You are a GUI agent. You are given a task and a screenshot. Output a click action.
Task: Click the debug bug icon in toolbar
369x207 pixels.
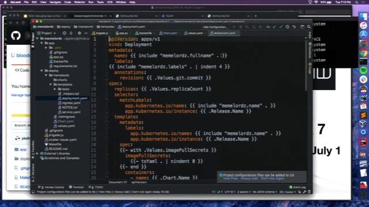240,27
